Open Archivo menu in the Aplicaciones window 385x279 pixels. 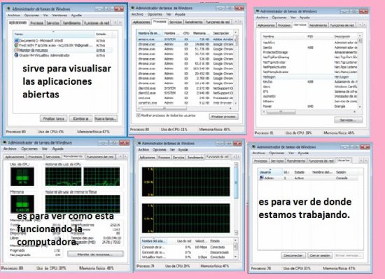click(14, 15)
